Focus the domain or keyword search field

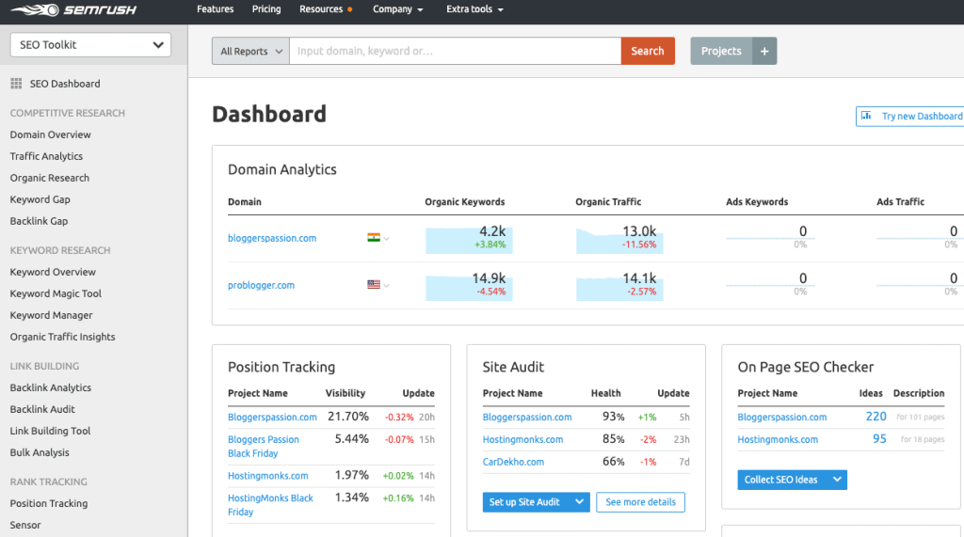[x=455, y=51]
